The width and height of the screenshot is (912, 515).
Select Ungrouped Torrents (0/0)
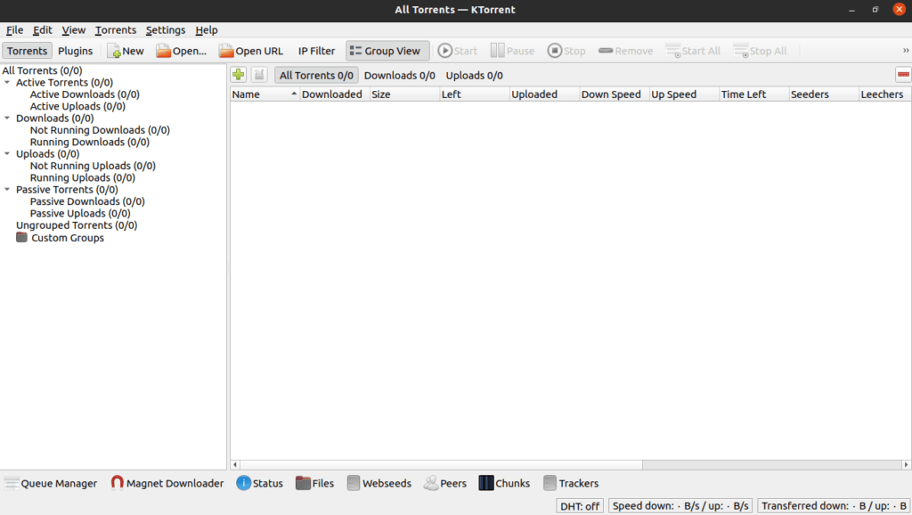(77, 225)
